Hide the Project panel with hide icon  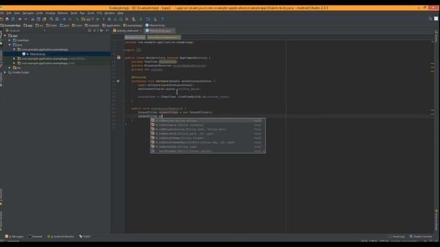[x=107, y=30]
